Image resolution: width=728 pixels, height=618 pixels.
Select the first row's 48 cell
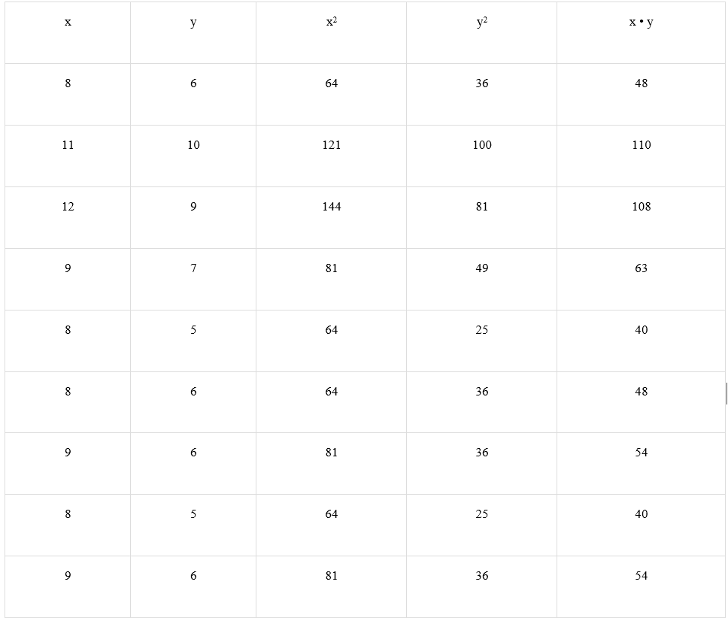coord(641,94)
